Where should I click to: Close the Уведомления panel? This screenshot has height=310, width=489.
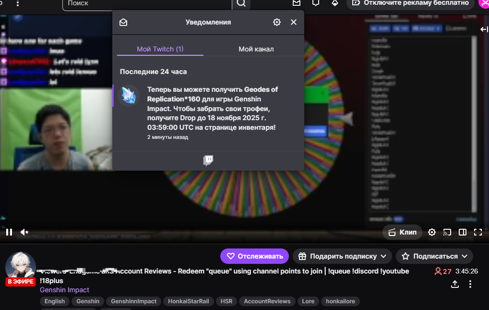coord(294,22)
